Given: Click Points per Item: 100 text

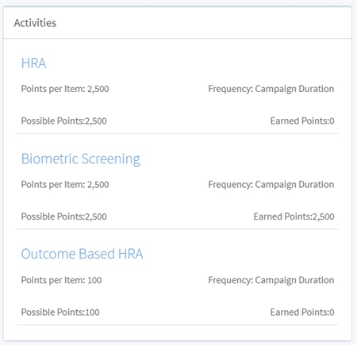Looking at the screenshot, I should click(x=61, y=280).
